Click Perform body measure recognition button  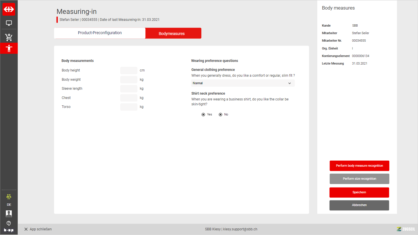tap(359, 166)
